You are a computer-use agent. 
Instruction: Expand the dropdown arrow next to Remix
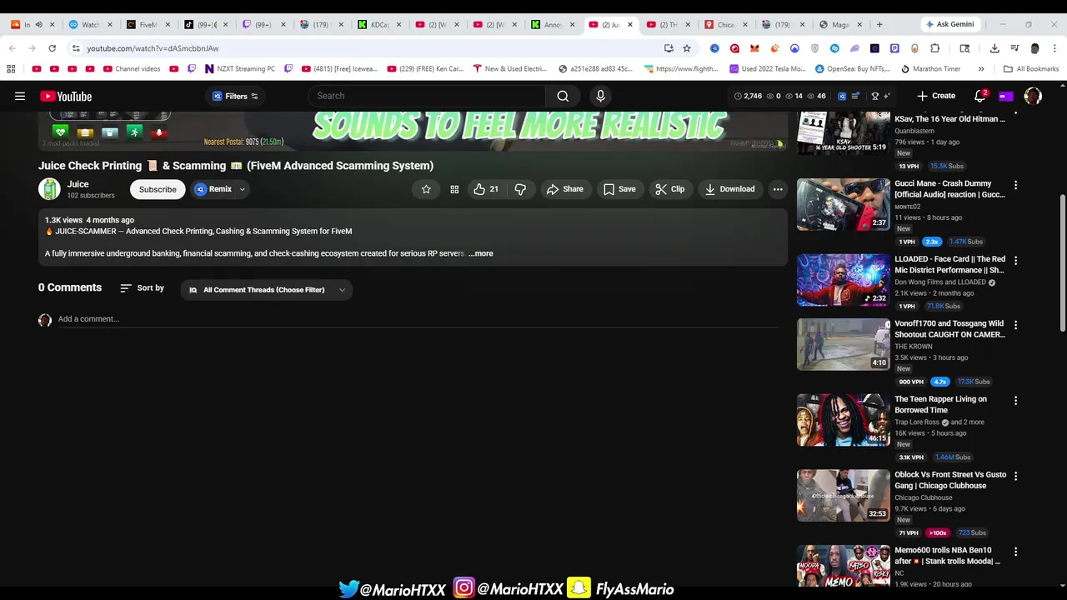[243, 189]
